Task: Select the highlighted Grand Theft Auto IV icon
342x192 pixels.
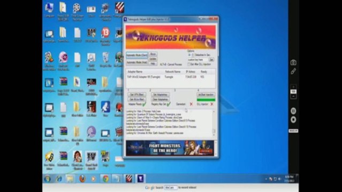Action: pyautogui.click(x=92, y=160)
